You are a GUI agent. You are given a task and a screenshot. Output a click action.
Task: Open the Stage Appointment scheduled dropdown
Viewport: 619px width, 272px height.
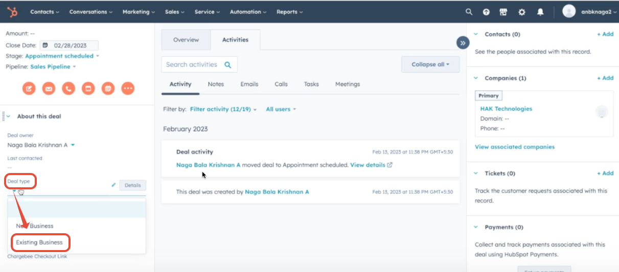click(x=62, y=56)
